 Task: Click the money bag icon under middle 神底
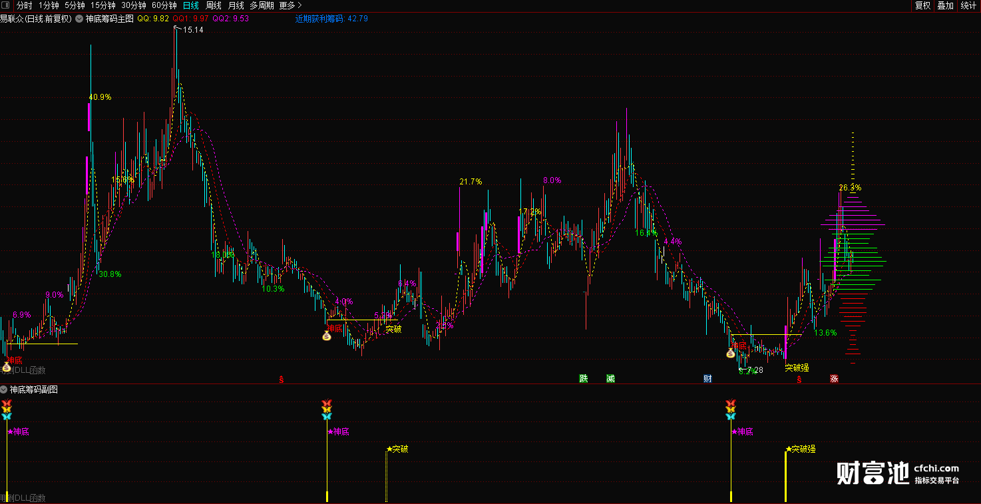[326, 336]
